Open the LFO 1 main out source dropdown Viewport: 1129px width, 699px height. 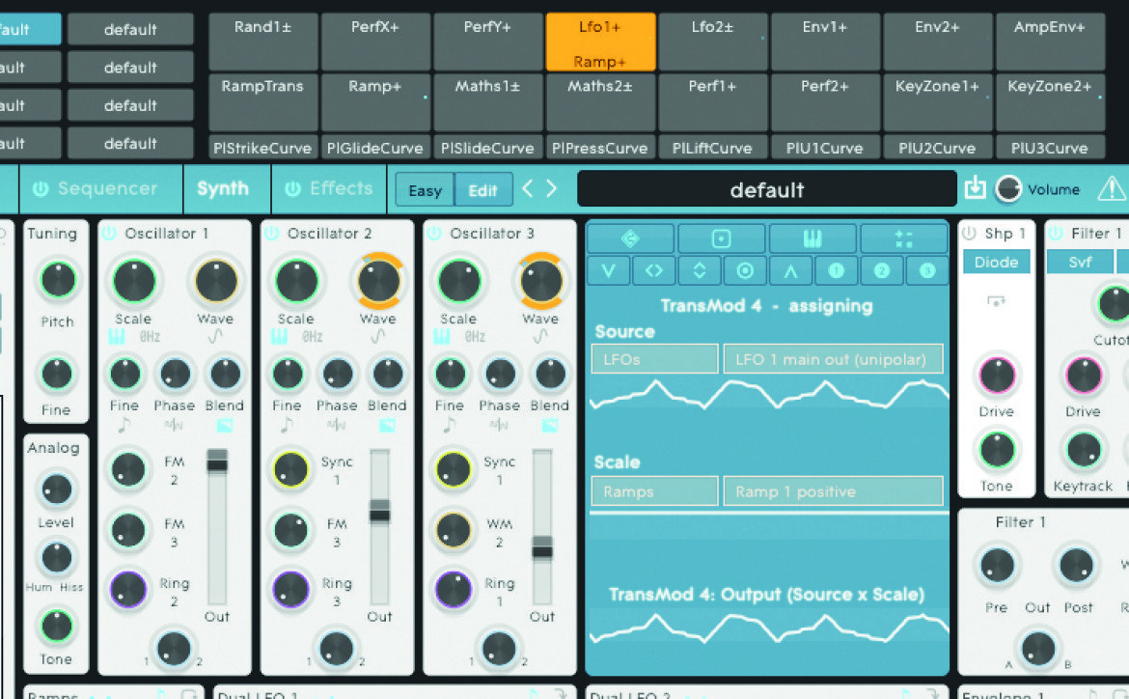tap(833, 359)
